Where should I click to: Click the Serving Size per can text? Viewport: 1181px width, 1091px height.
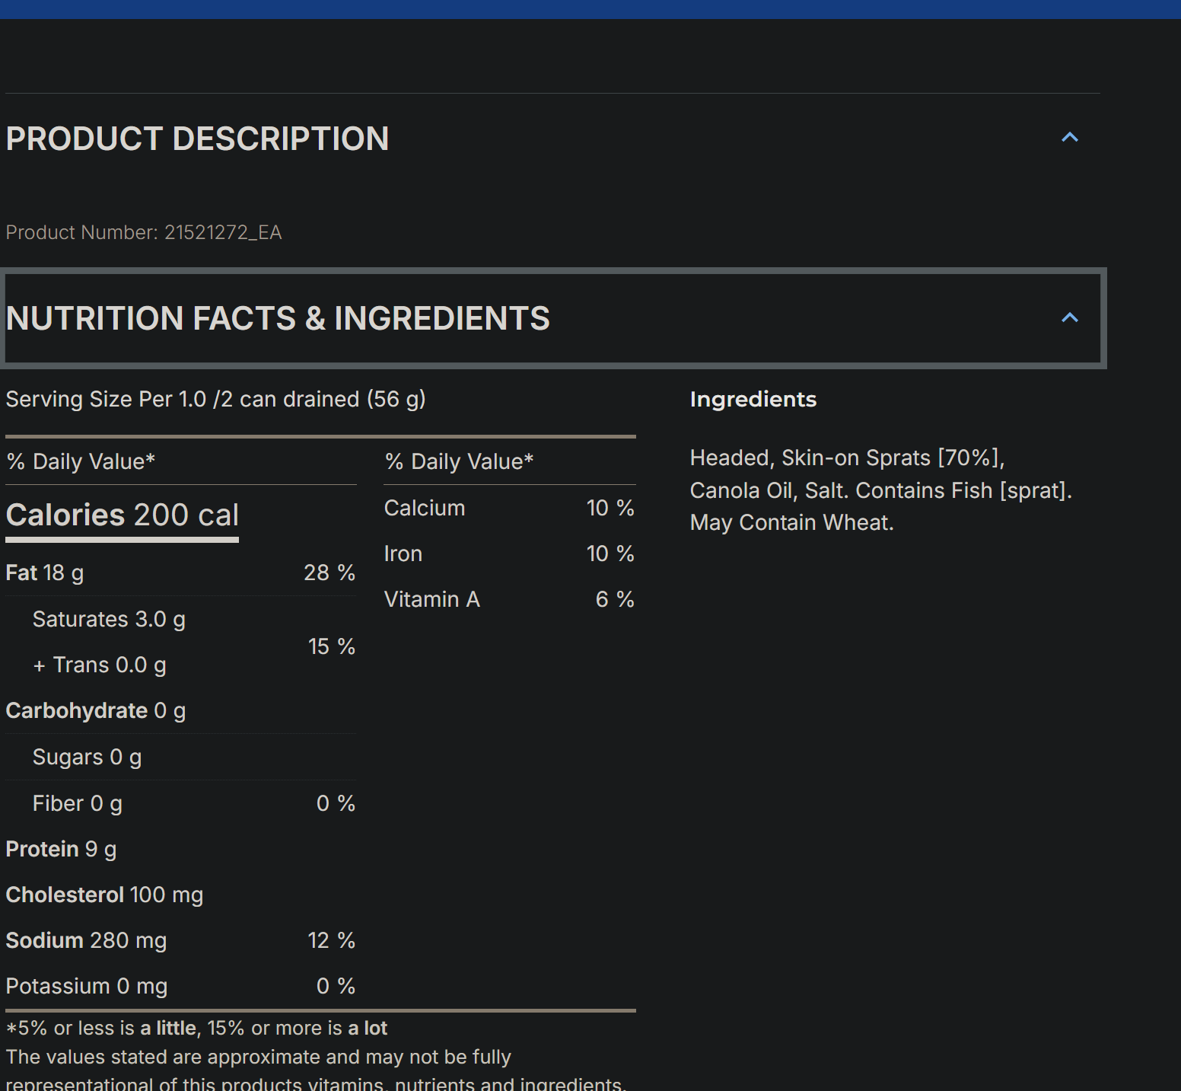point(215,399)
